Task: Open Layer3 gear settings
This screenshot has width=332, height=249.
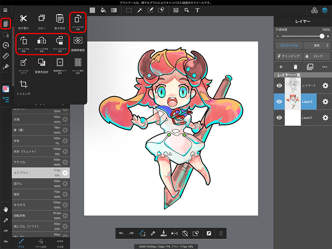Action: tap(325, 101)
